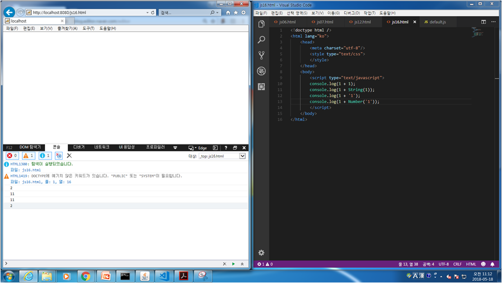This screenshot has width=502, height=283.
Task: Click the IE back arrow button
Action: (10, 12)
